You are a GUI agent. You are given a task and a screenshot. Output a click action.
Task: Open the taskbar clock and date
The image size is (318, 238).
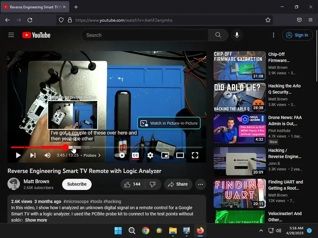[295, 231]
